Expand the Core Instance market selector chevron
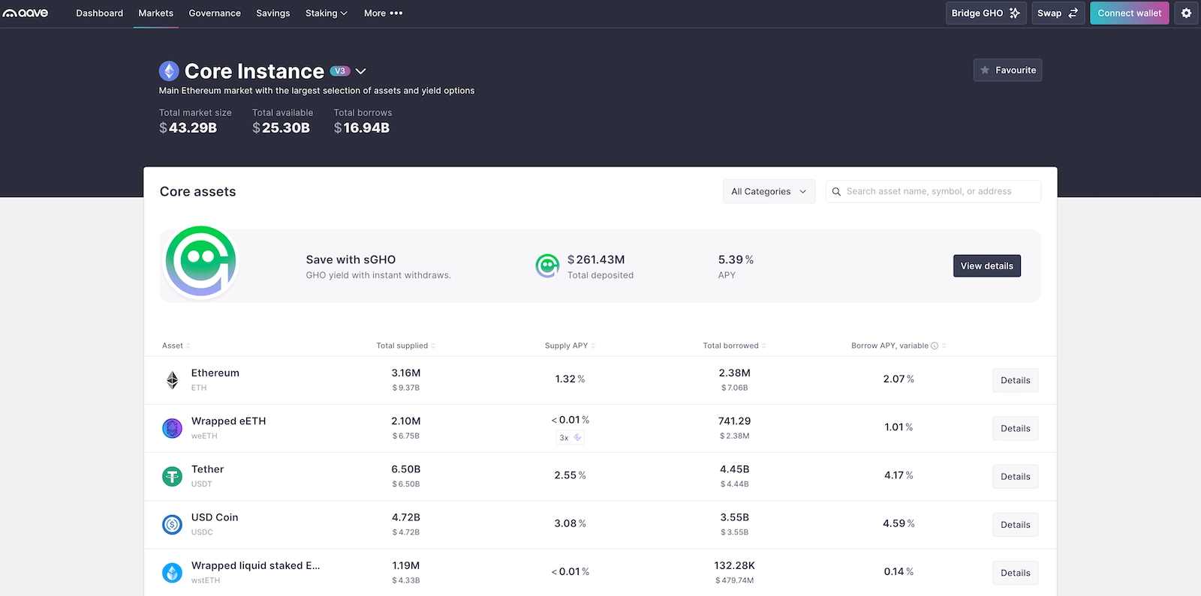 click(x=361, y=71)
